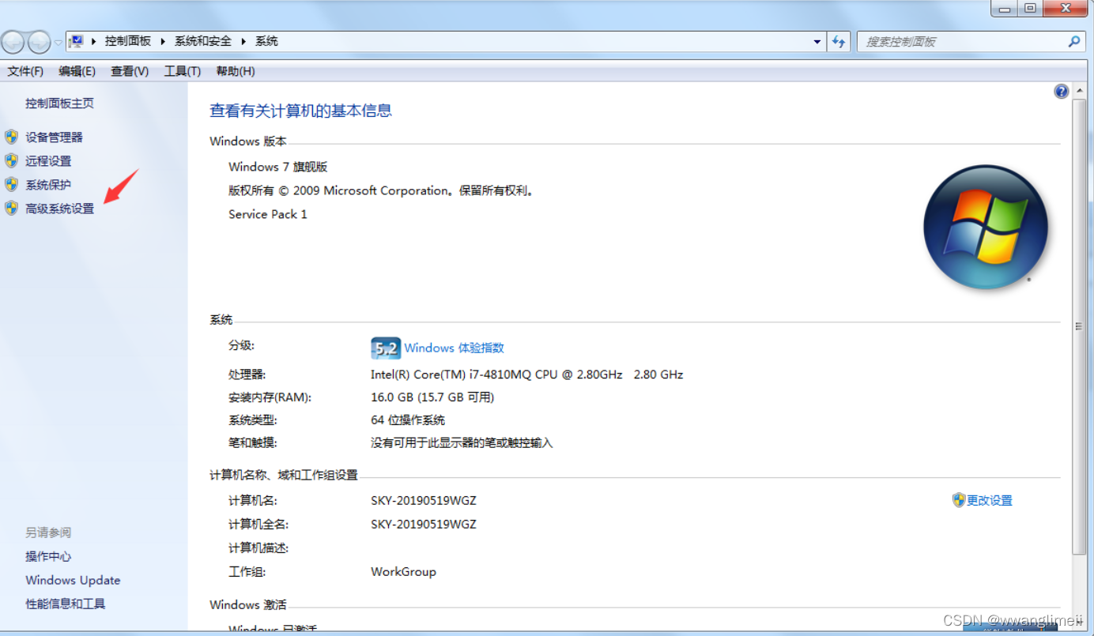Open 操作中心 link
The height and width of the screenshot is (636, 1094).
[48, 556]
